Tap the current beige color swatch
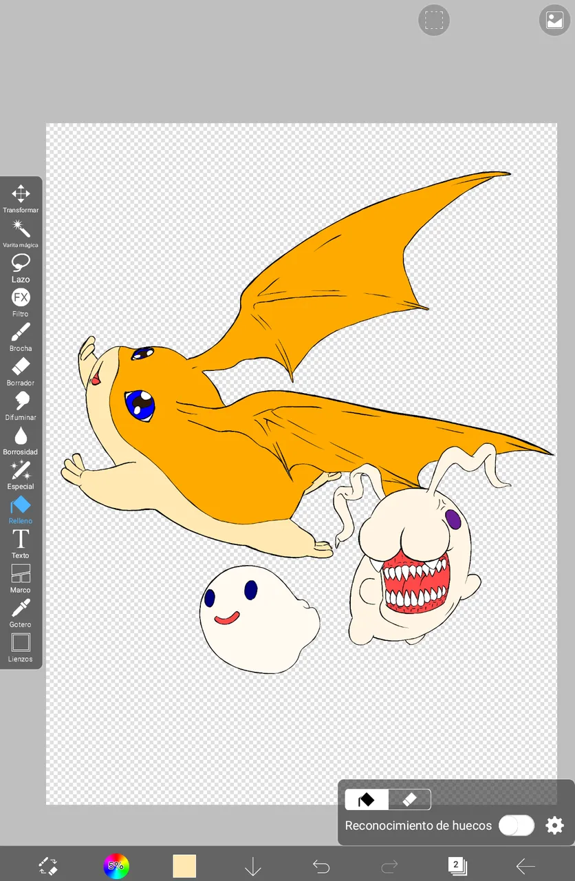This screenshot has width=575, height=881. coord(184,865)
